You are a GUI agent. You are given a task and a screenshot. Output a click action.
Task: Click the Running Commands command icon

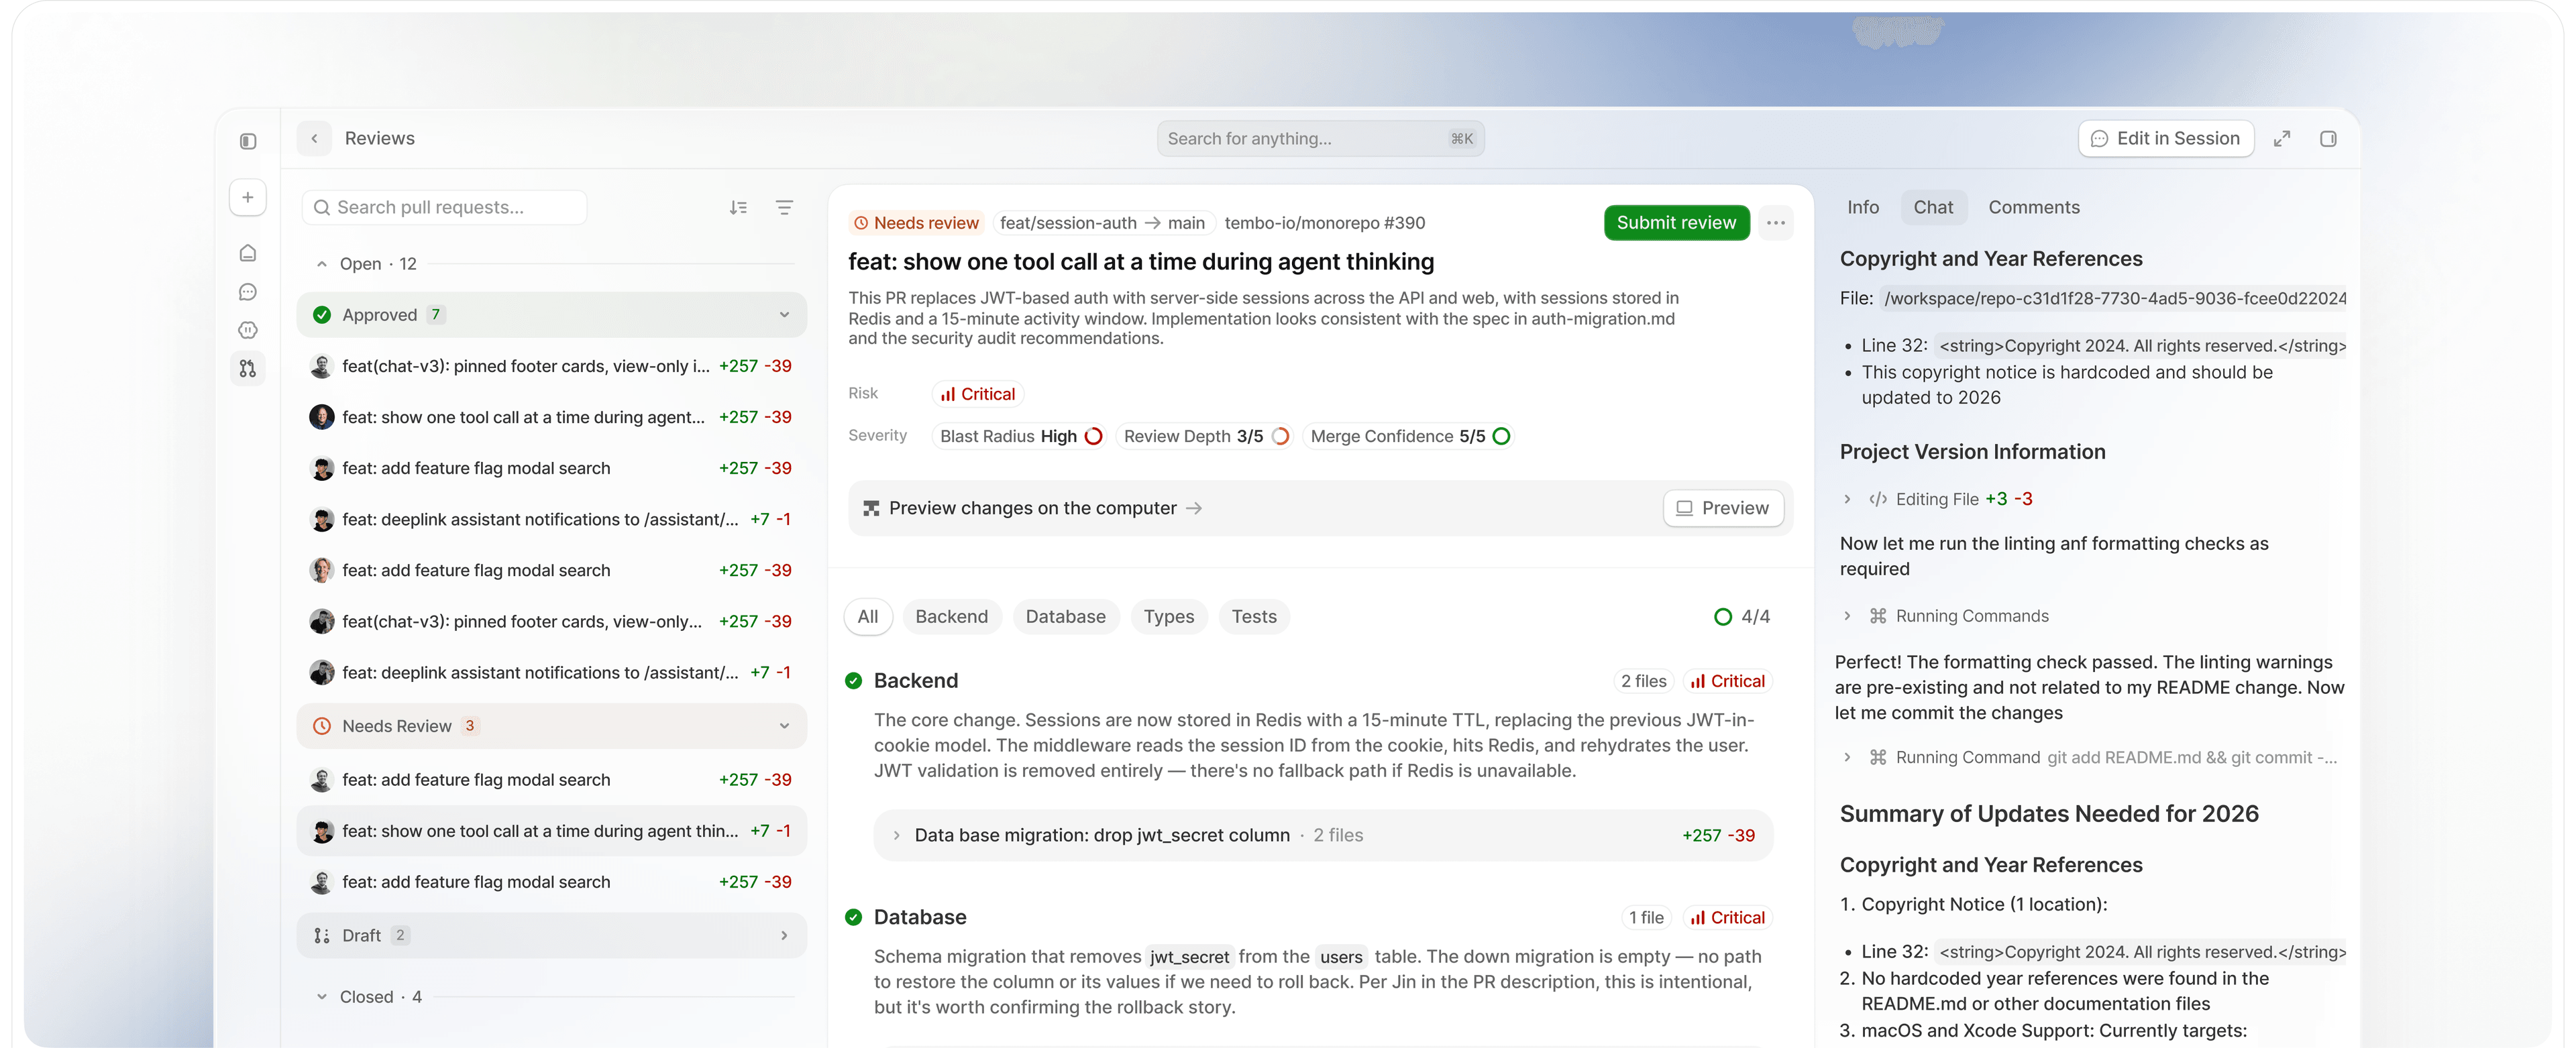point(1878,616)
